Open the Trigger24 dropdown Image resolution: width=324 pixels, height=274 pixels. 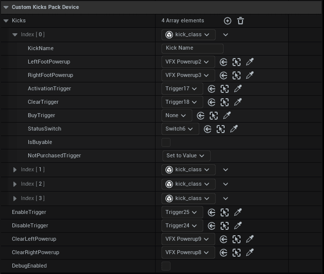[x=182, y=226]
